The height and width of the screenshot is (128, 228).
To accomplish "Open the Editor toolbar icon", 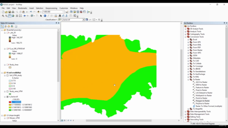I will pyautogui.click(x=67, y=12).
